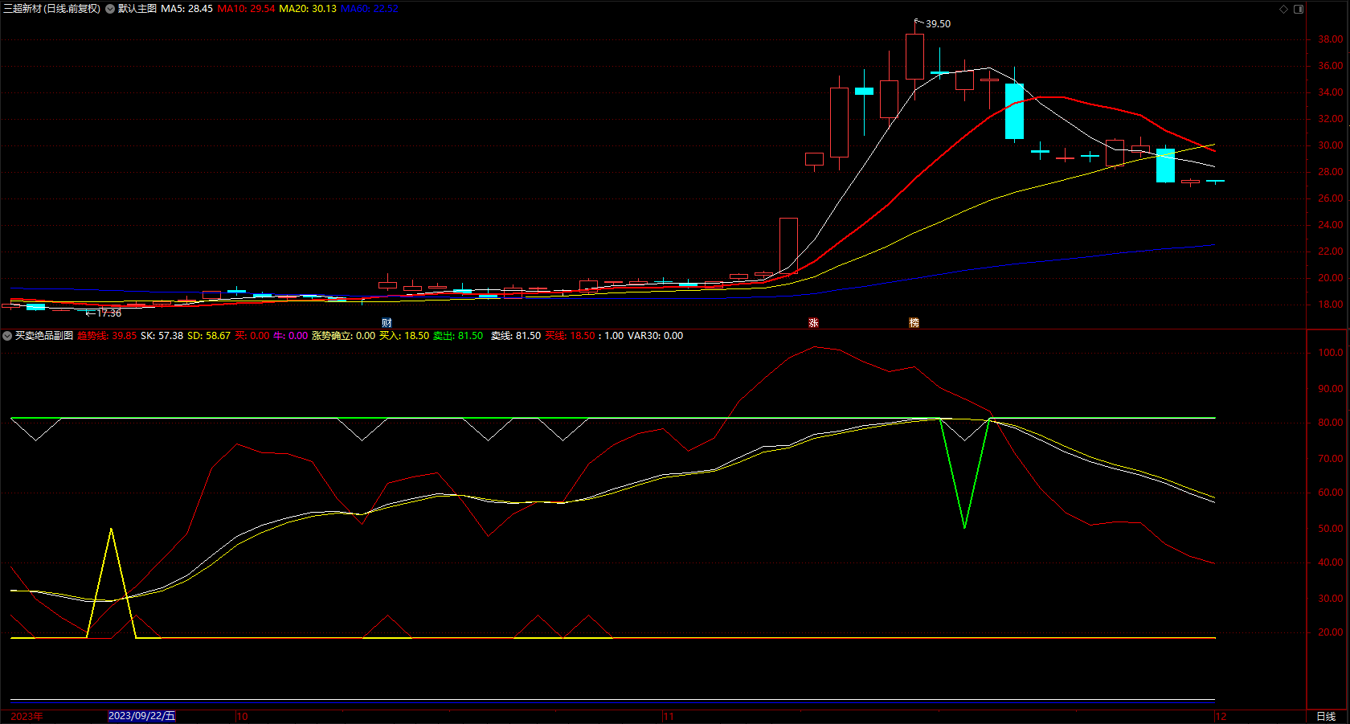Viewport: 1350px width, 724px height.
Task: Click the 默认主图 indicator label
Action: pyautogui.click(x=137, y=9)
